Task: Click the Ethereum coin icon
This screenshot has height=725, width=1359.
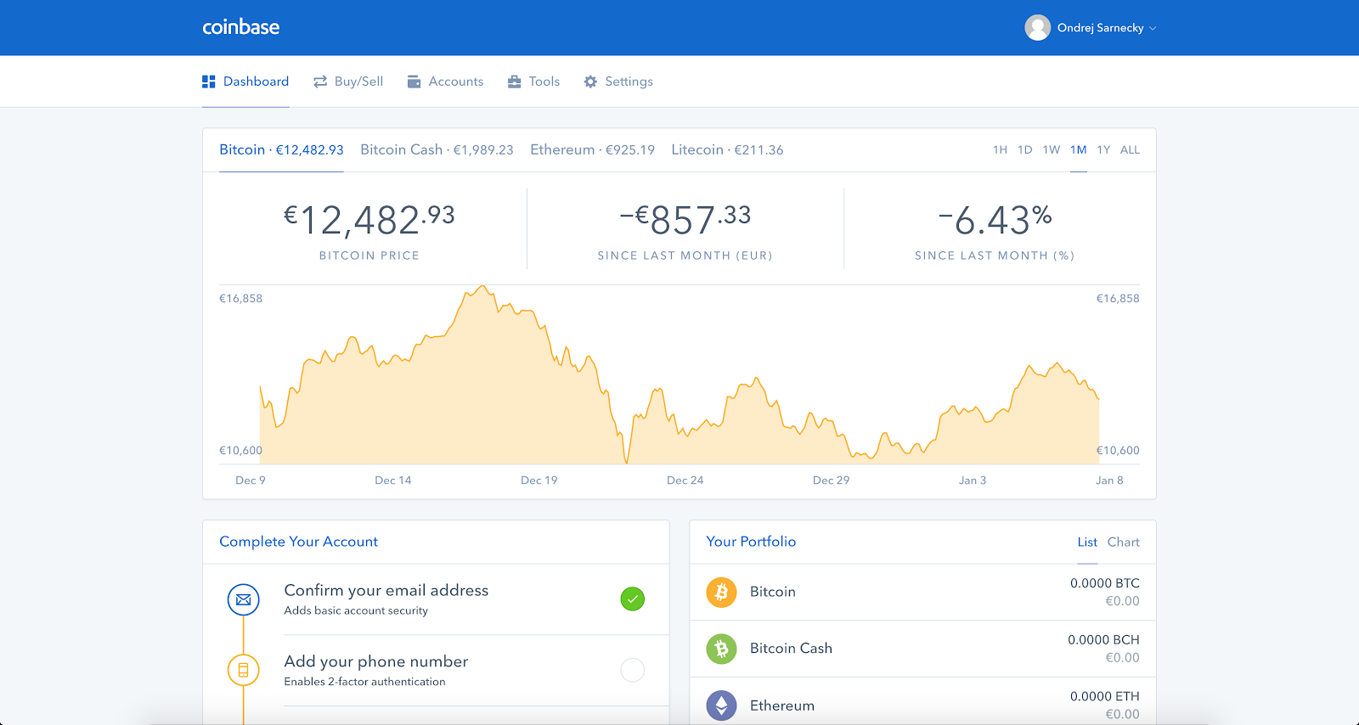Action: pyautogui.click(x=722, y=705)
